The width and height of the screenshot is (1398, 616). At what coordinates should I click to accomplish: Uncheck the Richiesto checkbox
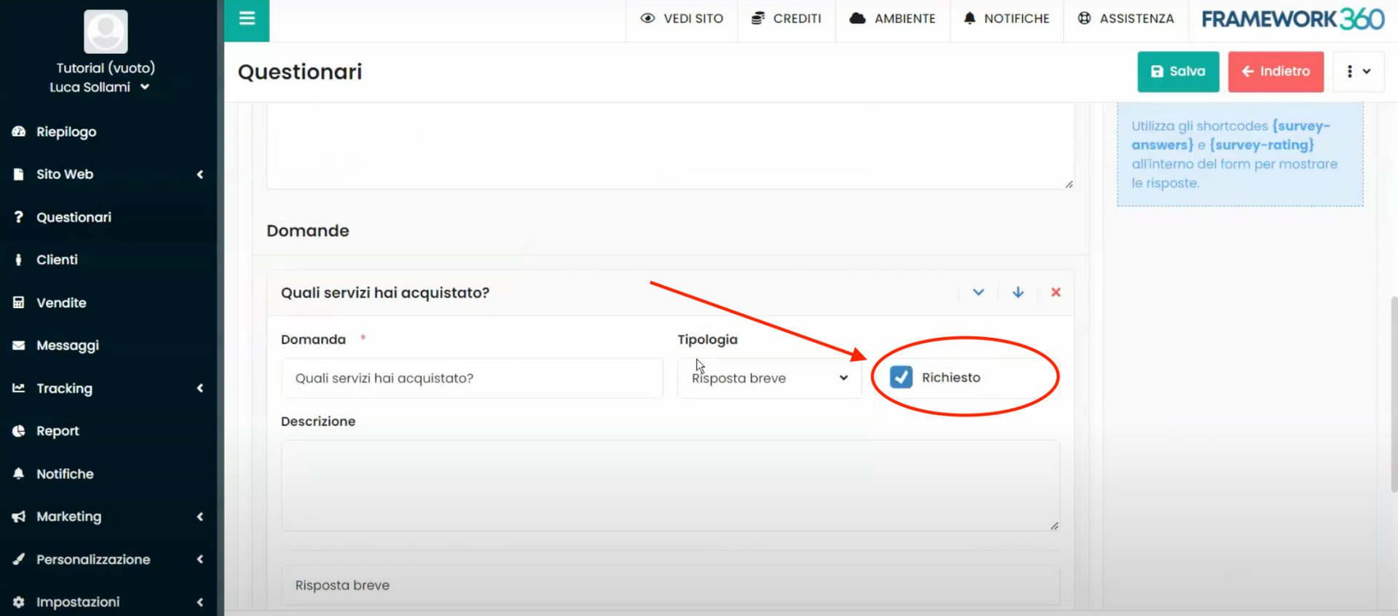(x=901, y=377)
